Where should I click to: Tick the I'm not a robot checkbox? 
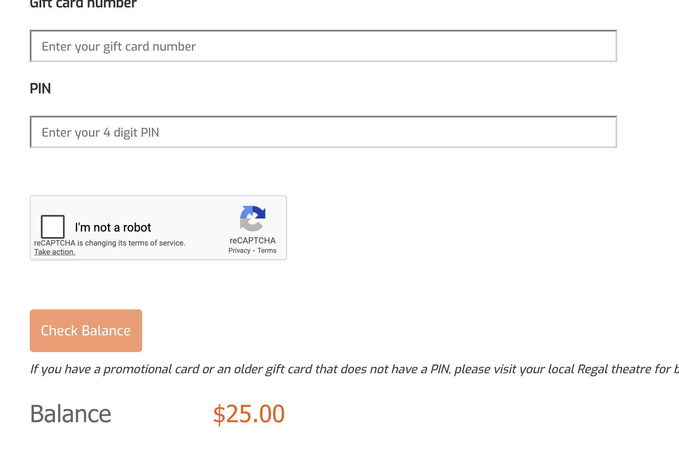(x=53, y=226)
